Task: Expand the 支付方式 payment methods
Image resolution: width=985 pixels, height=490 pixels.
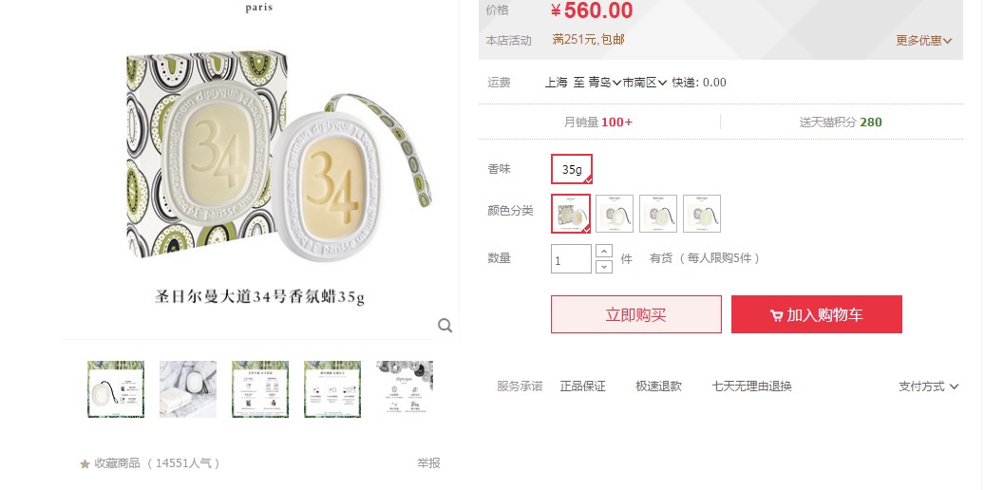Action: (928, 386)
